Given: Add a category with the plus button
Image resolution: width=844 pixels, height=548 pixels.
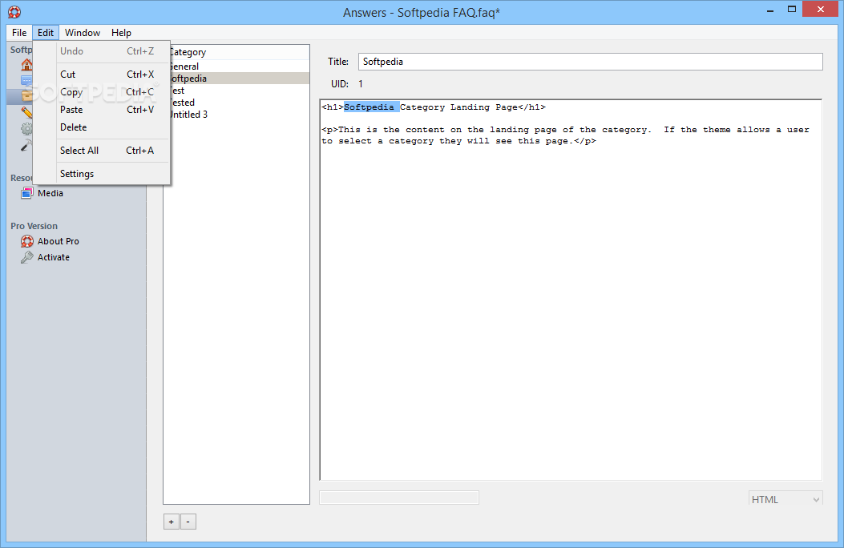Looking at the screenshot, I should pos(172,522).
